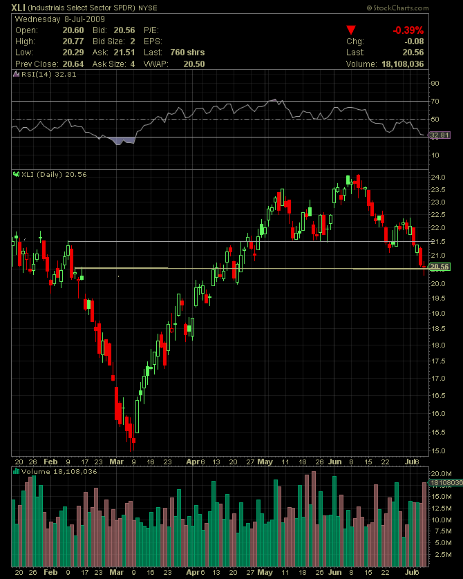The height and width of the screenshot is (579, 463).
Task: Click the red down-triangle change indicator
Action: point(351,30)
